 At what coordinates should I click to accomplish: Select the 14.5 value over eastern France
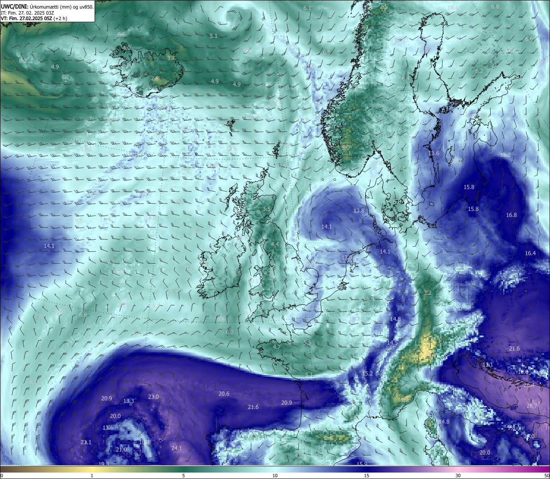pos(392,342)
